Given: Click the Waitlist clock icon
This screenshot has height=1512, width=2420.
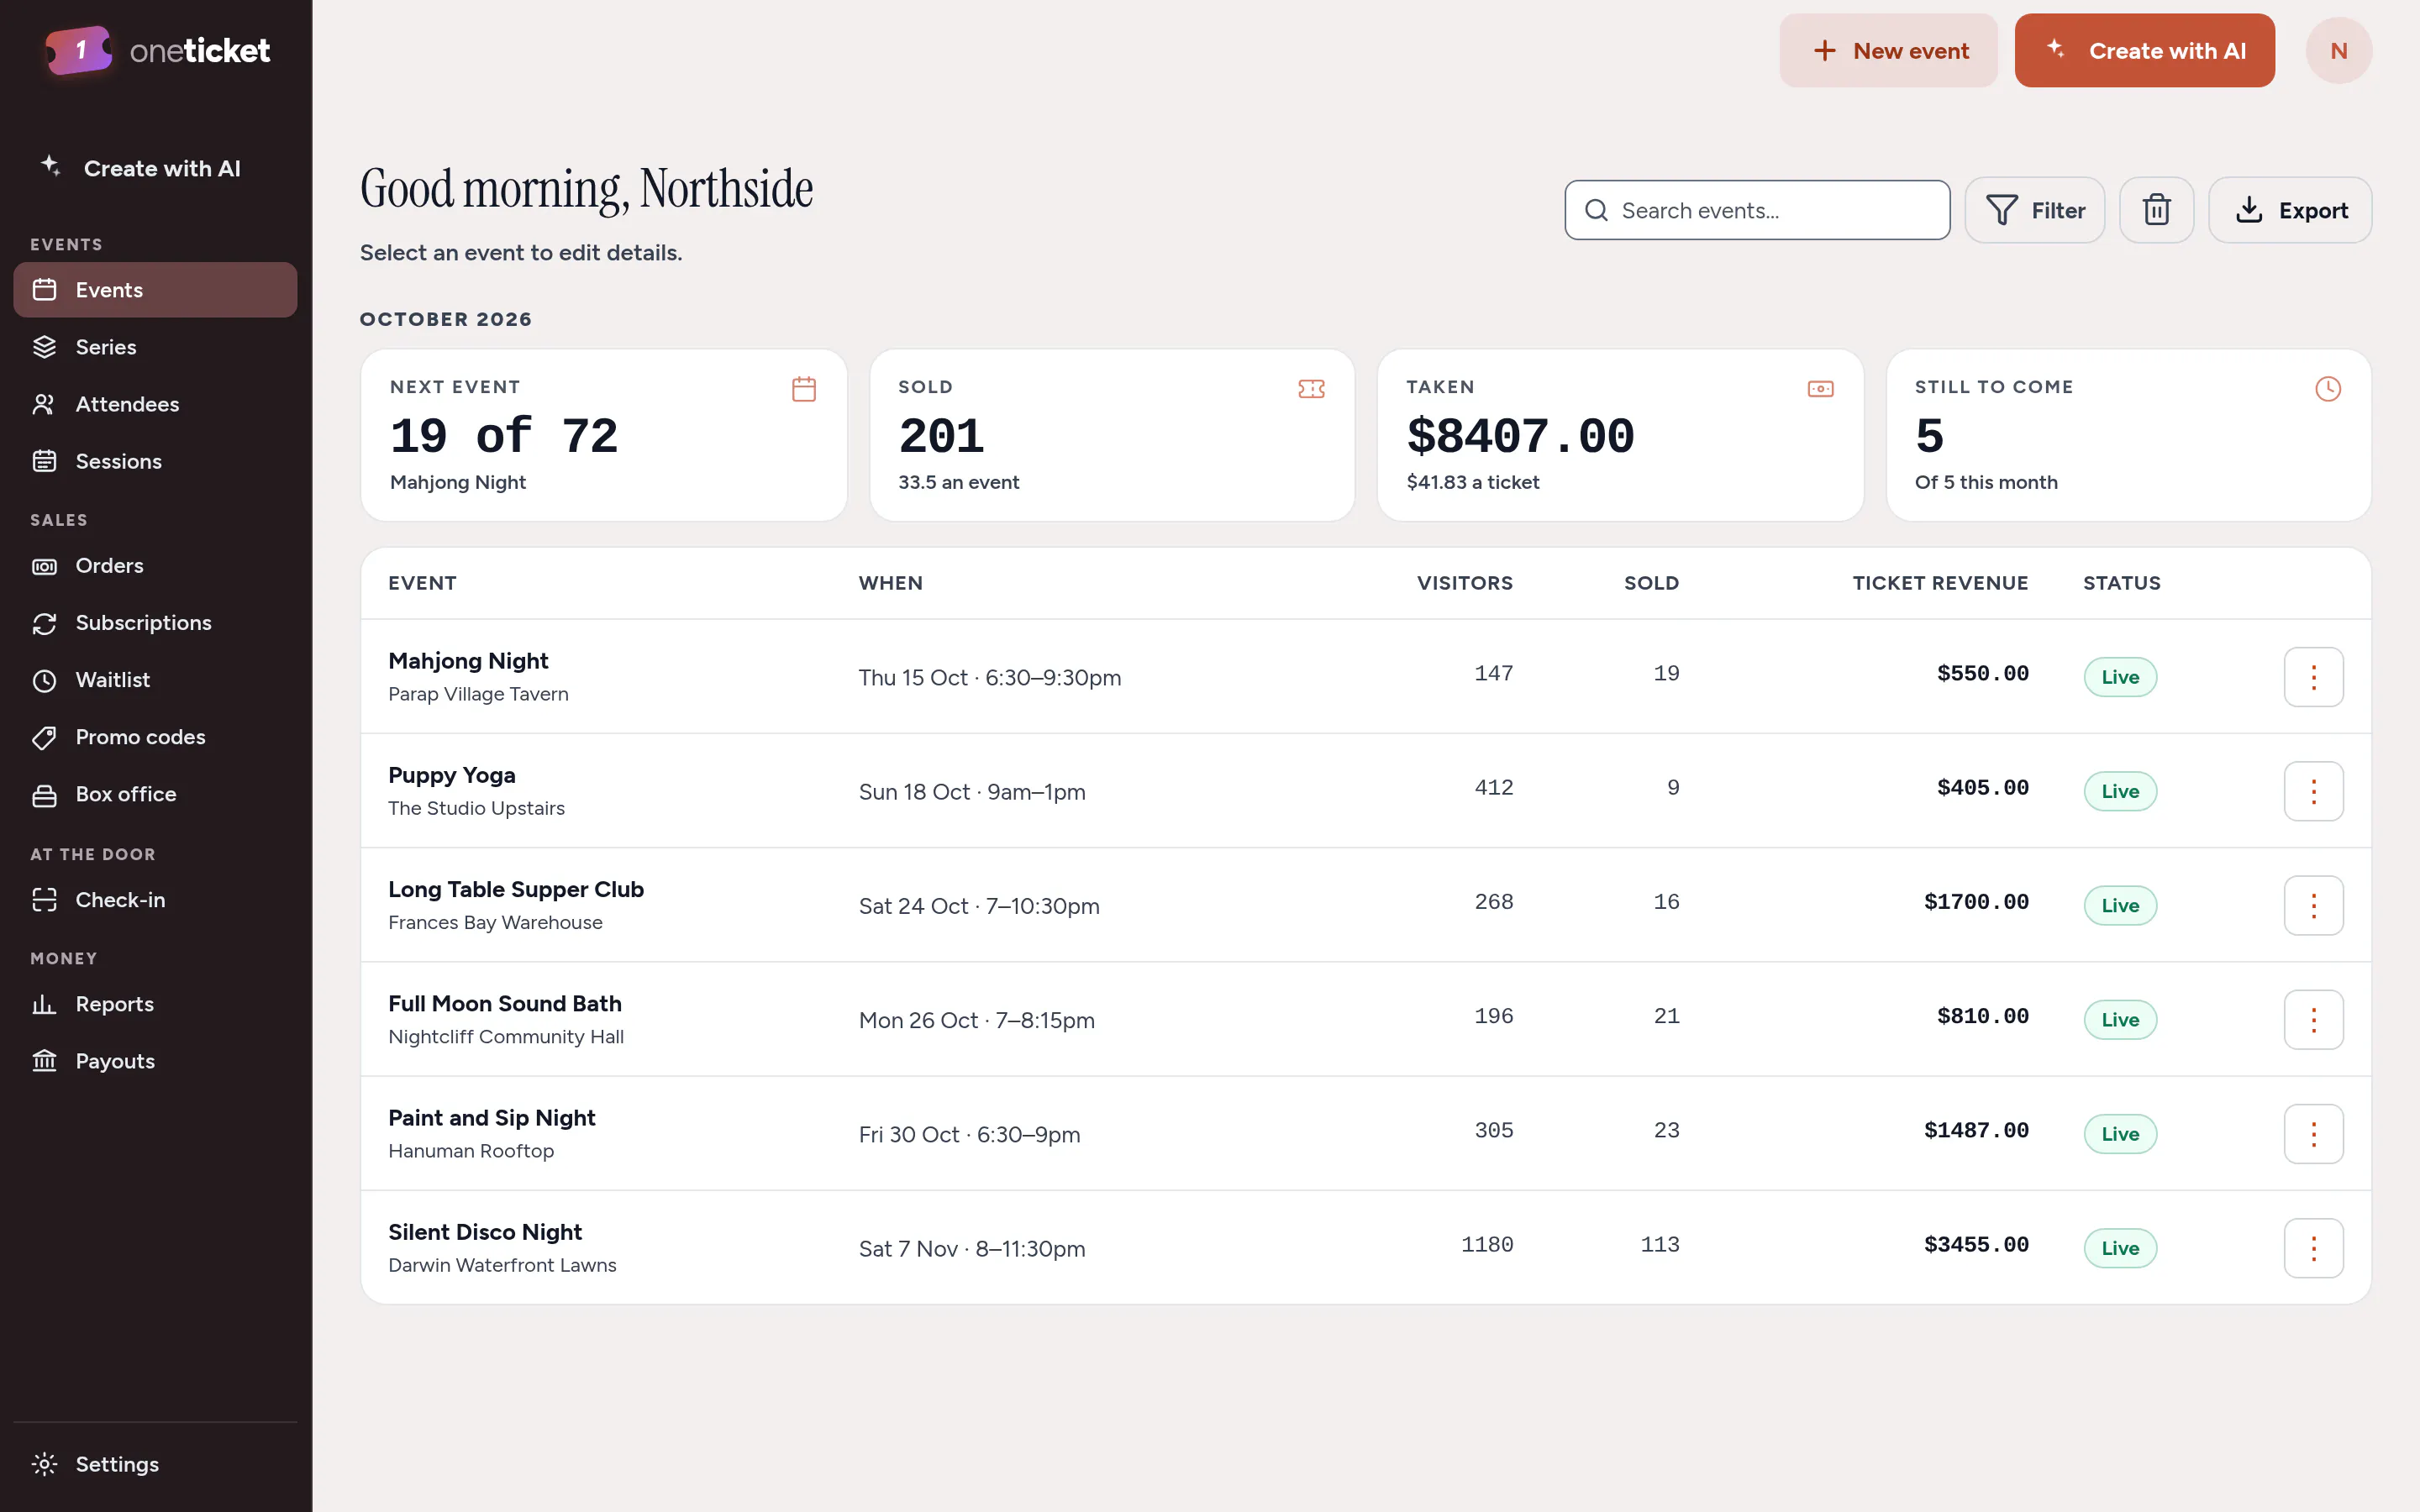Looking at the screenshot, I should (44, 680).
